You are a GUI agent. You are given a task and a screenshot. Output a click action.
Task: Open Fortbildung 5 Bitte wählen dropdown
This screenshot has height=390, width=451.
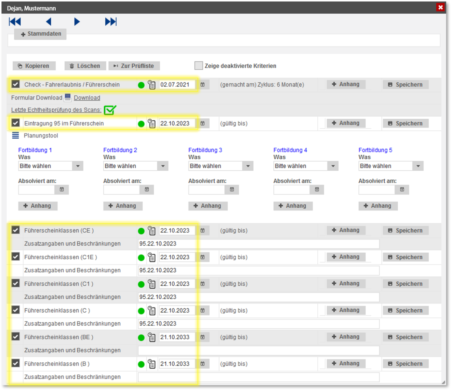[391, 166]
